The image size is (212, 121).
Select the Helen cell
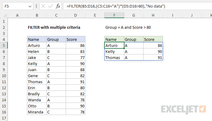[x=37, y=52]
